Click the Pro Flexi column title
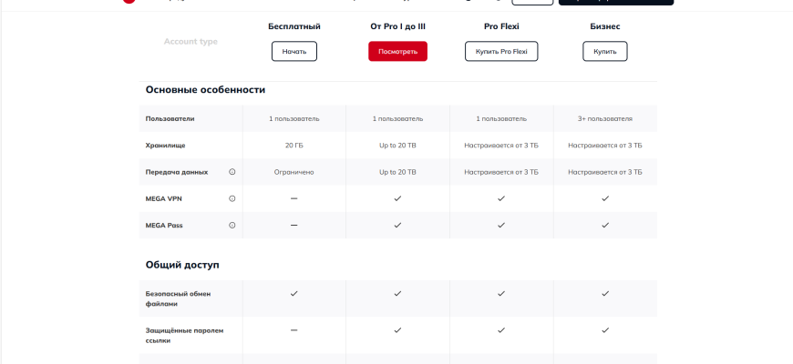The width and height of the screenshot is (793, 364). (501, 26)
